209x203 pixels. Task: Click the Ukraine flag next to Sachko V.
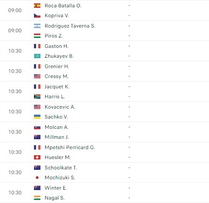tap(37, 117)
